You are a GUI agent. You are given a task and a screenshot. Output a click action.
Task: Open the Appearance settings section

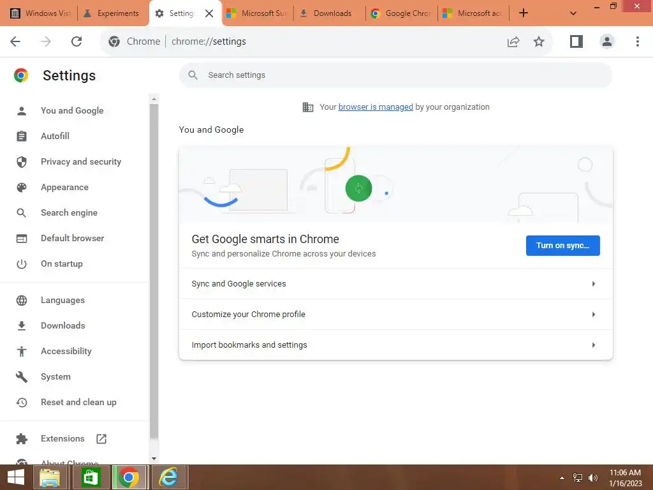[64, 188]
